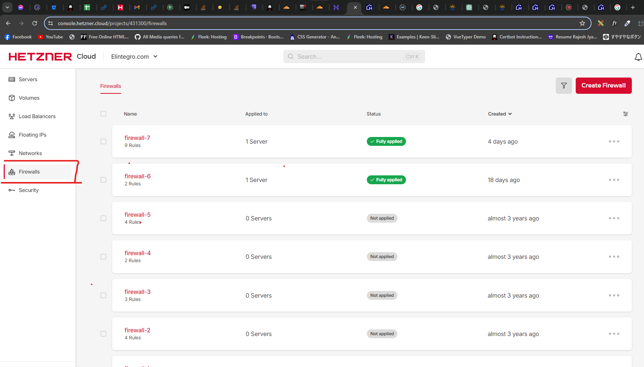This screenshot has width=644, height=367.
Task: Select firewall-2 using its checkbox
Action: click(103, 334)
